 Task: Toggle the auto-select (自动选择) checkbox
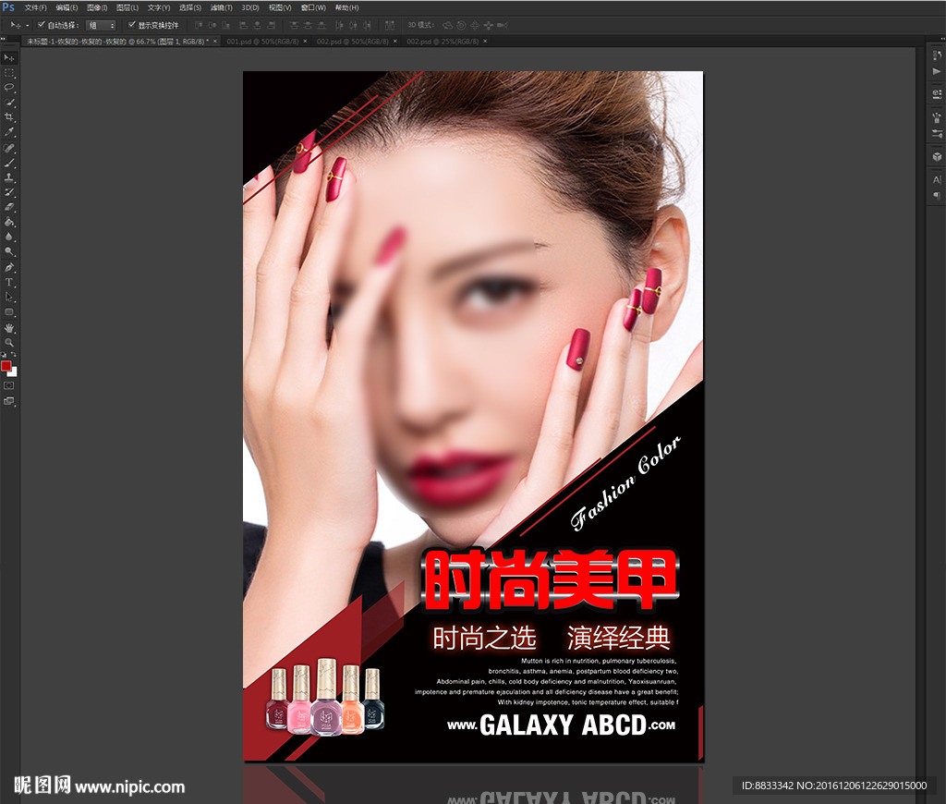[x=41, y=25]
